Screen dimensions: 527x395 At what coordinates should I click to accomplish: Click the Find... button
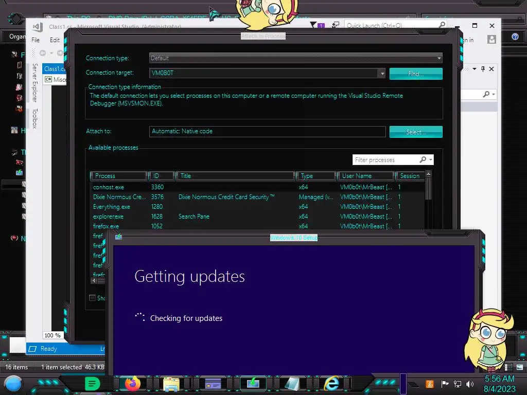(x=416, y=74)
